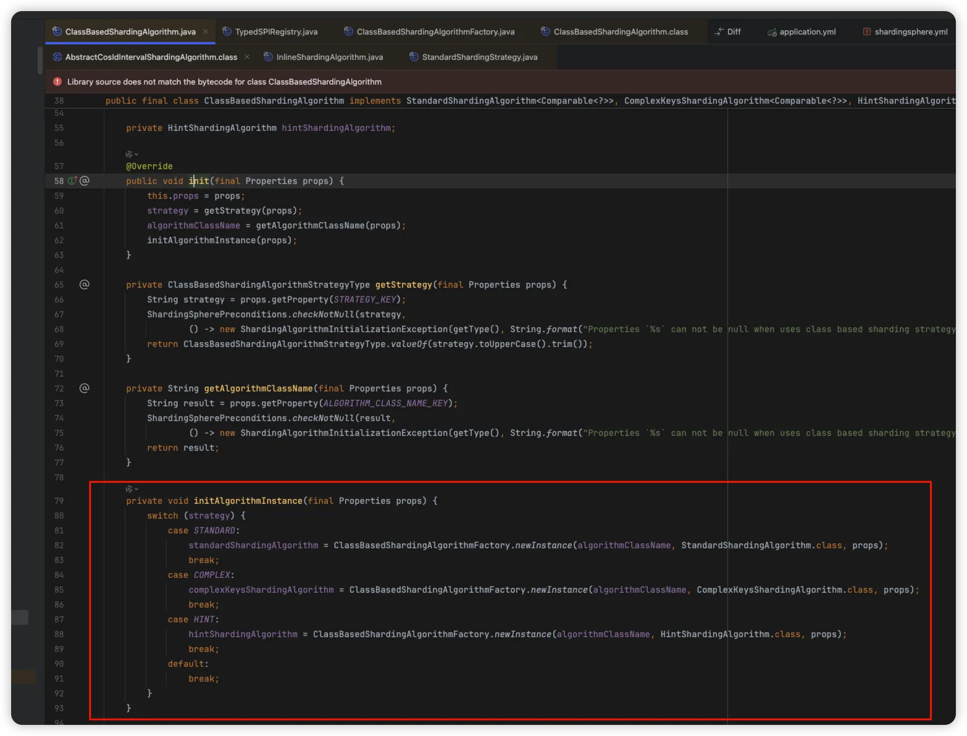Screen dimensions: 967x736
Task: Switch to the application.yml tab
Action: 807,31
